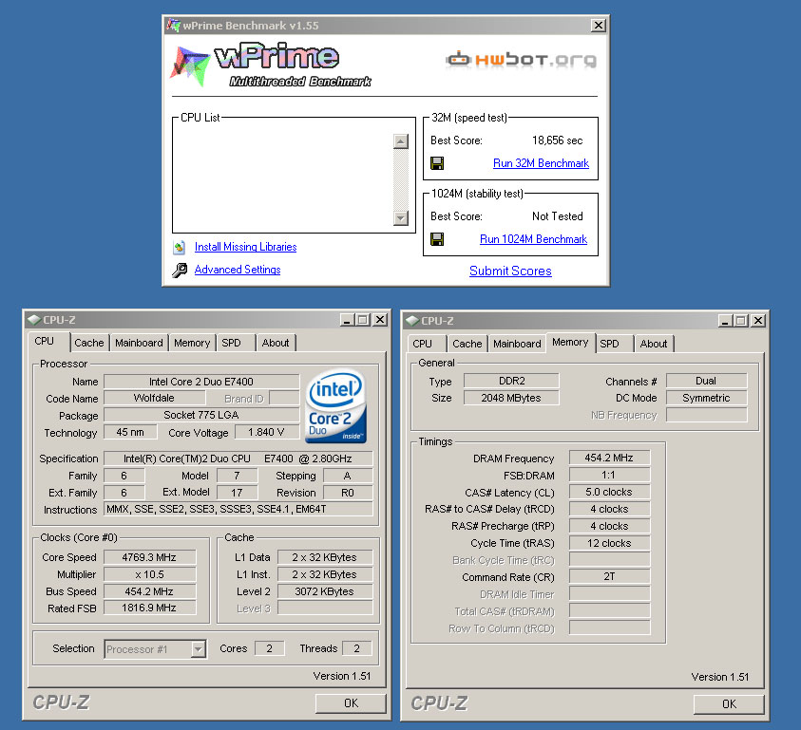Click the HWBOT.org logo
Screen dimensions: 801x730
pyautogui.click(x=521, y=60)
